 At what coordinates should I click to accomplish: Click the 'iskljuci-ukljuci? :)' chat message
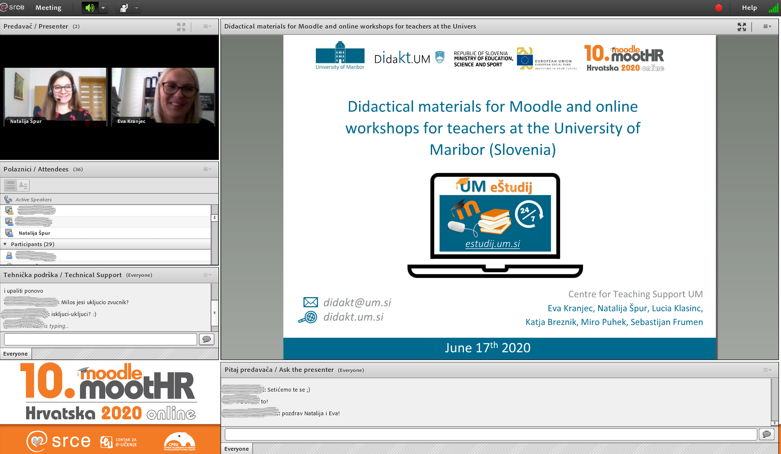(74, 314)
